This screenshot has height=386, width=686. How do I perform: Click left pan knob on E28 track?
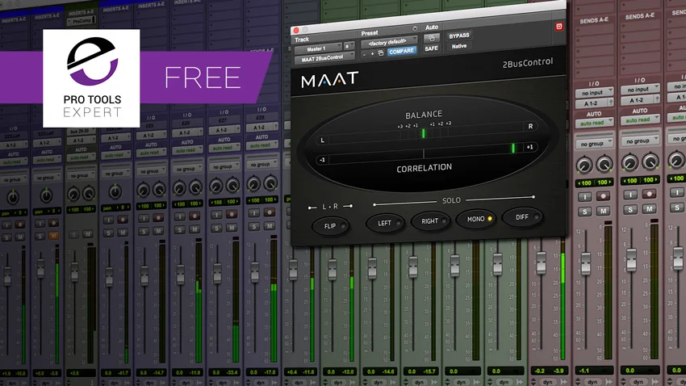253,184
